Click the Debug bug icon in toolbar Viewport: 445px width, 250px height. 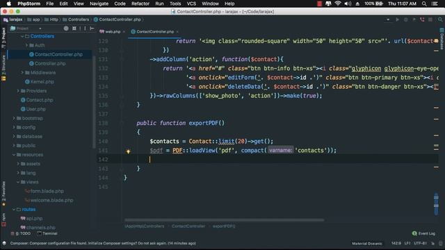point(406,19)
